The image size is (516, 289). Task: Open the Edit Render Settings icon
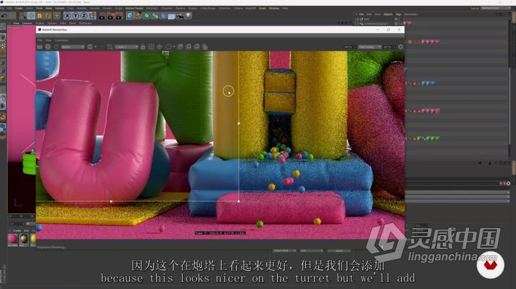(x=119, y=15)
